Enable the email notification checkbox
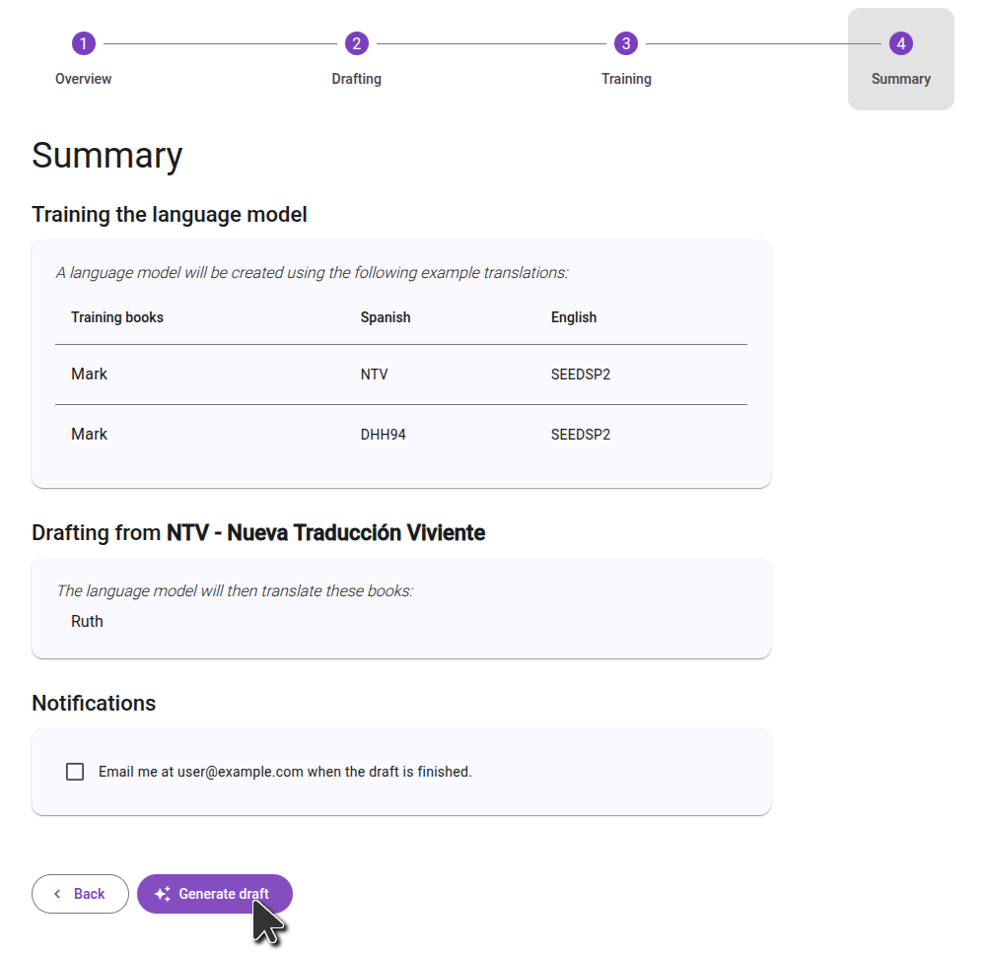The width and height of the screenshot is (986, 955). pyautogui.click(x=75, y=772)
